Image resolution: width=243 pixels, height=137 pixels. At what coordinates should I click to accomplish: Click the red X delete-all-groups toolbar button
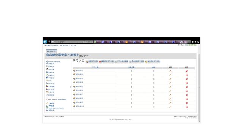pyautogui.click(x=106, y=61)
